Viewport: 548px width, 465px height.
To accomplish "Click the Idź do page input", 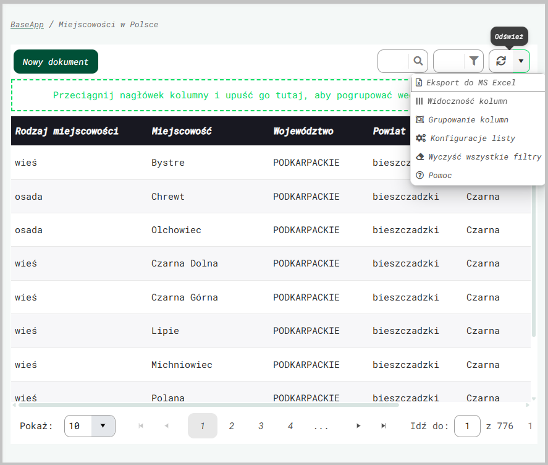I will 467,426.
